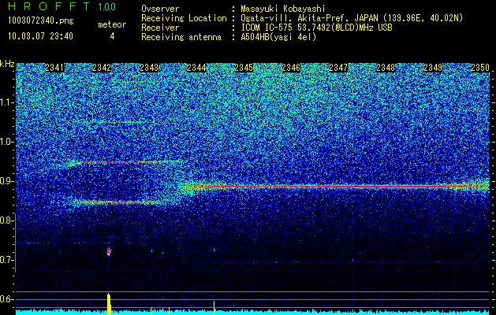
Task: Click the meteor count label
Action: click(x=112, y=24)
